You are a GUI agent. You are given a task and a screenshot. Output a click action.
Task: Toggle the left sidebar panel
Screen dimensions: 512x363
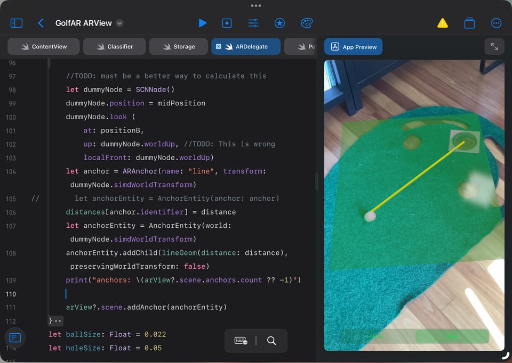pos(17,23)
